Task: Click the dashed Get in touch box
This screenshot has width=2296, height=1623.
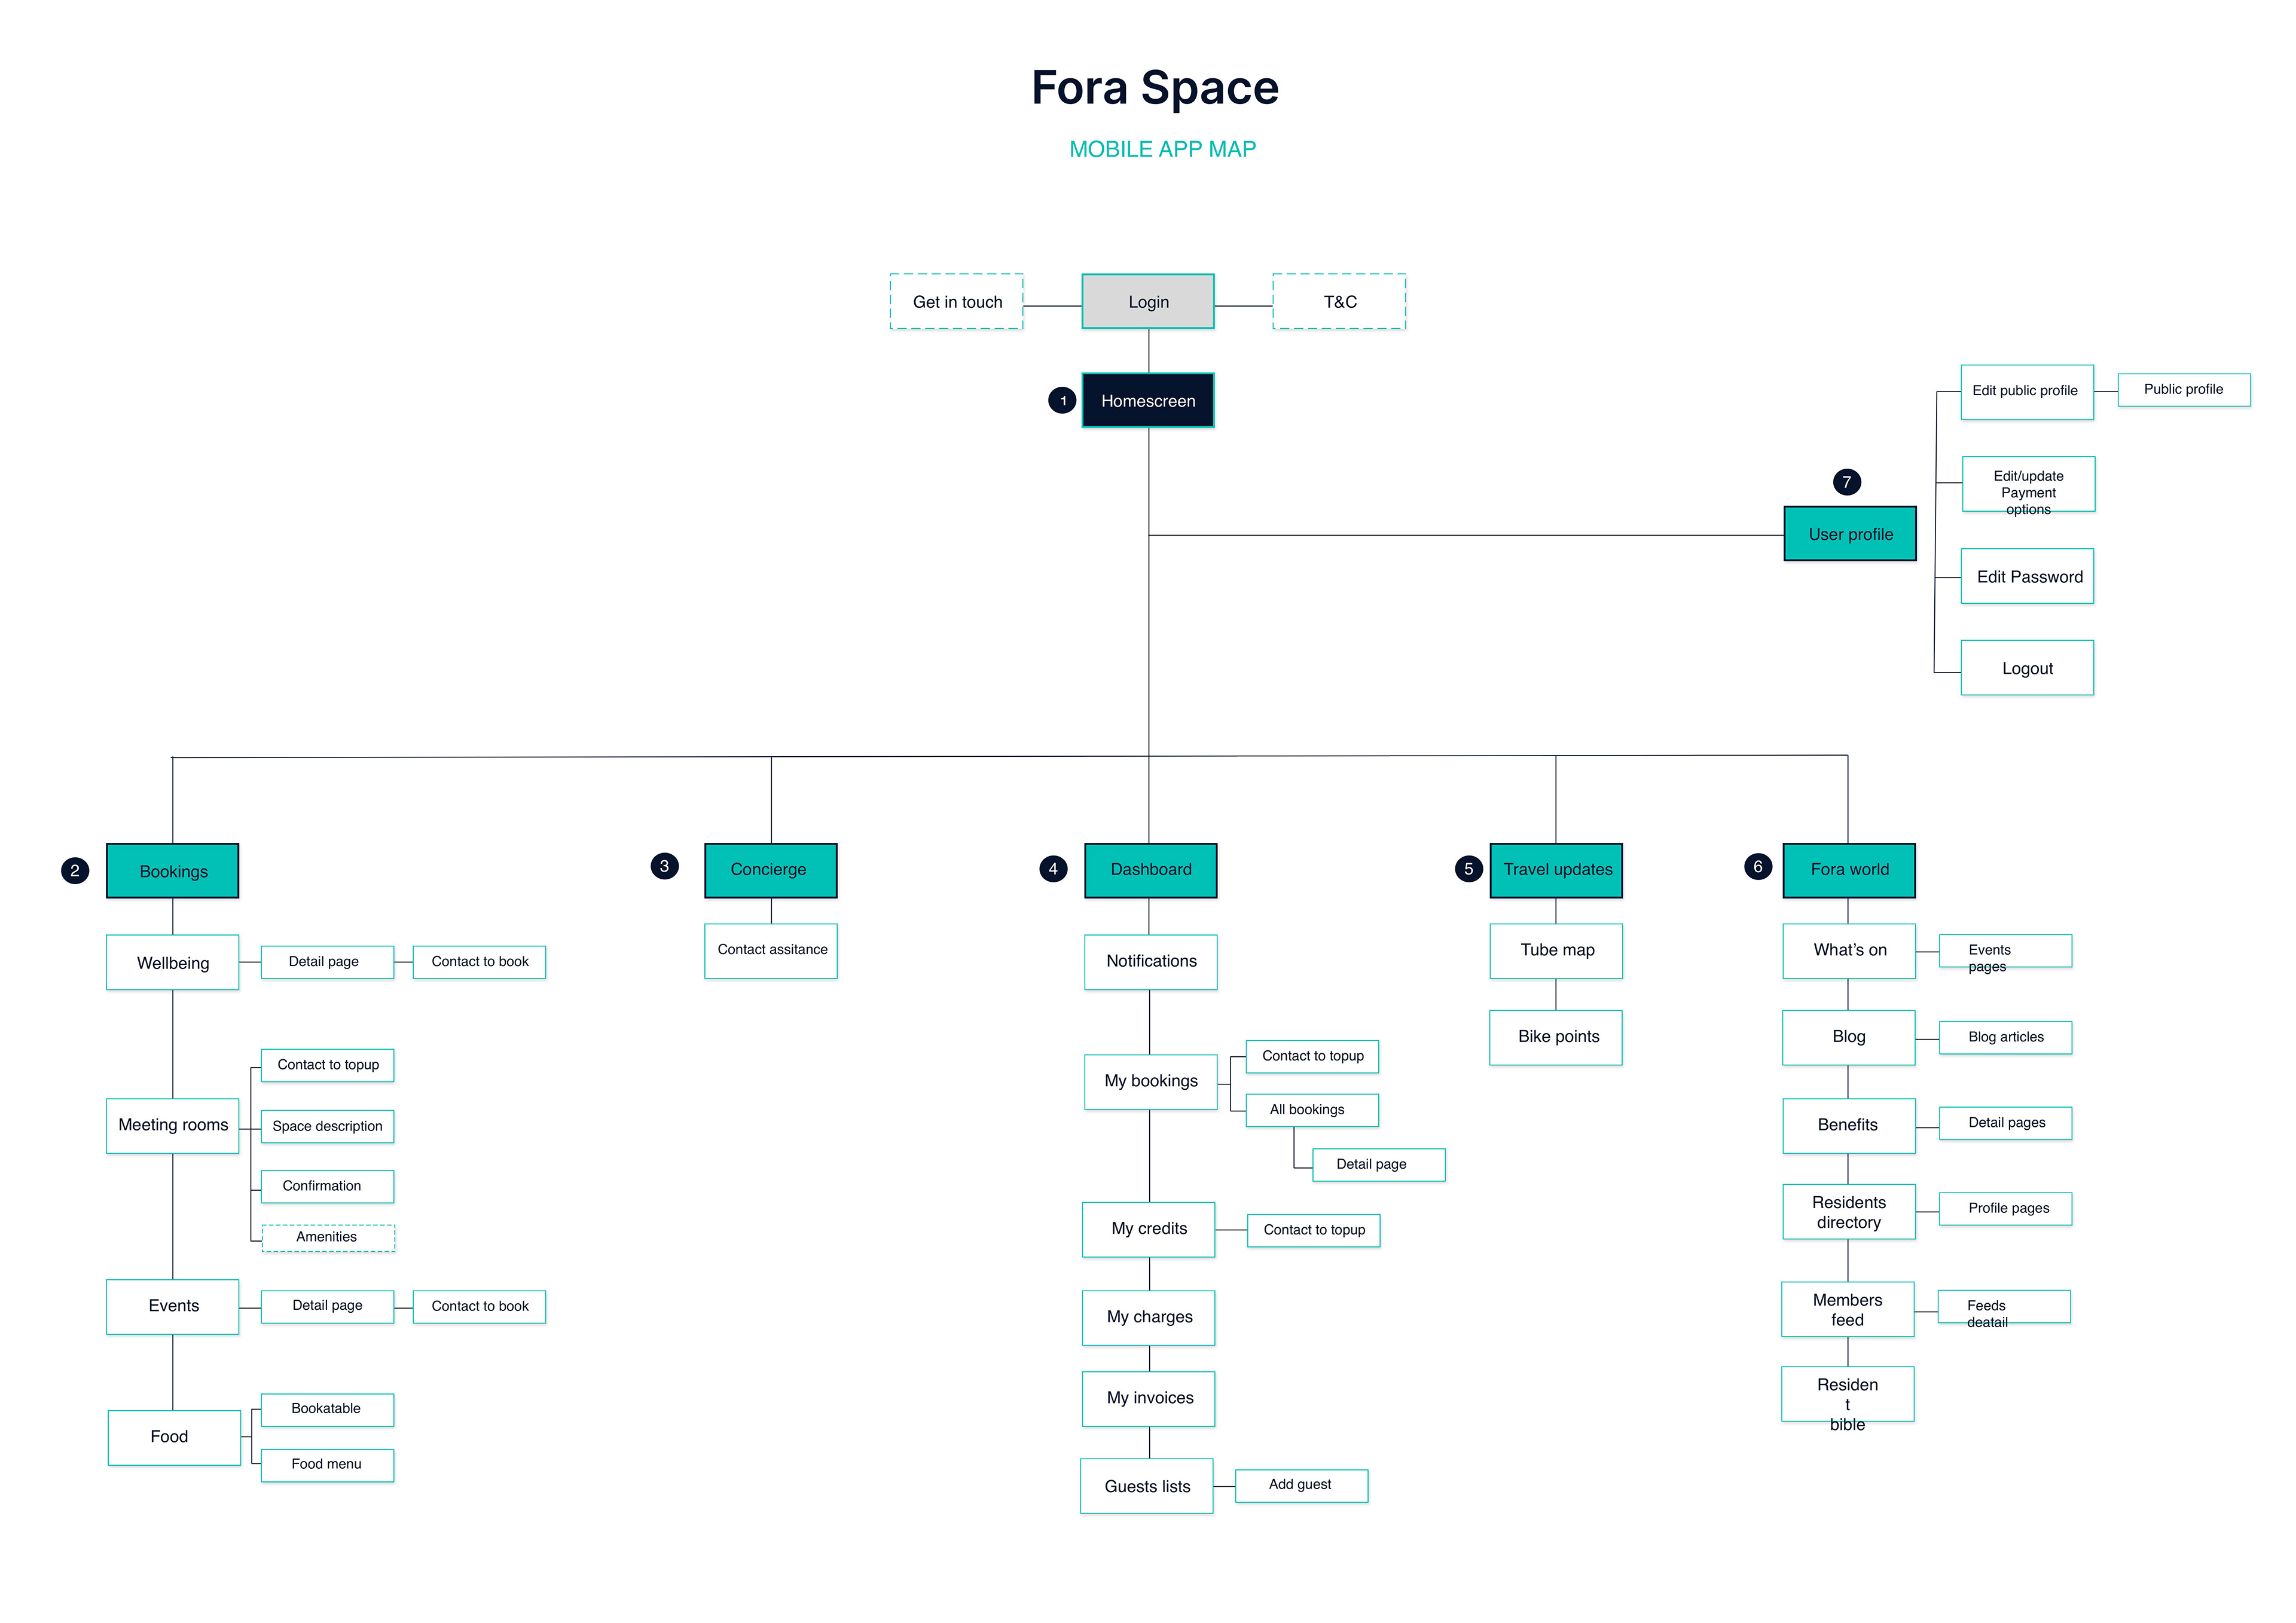Action: coord(957,302)
